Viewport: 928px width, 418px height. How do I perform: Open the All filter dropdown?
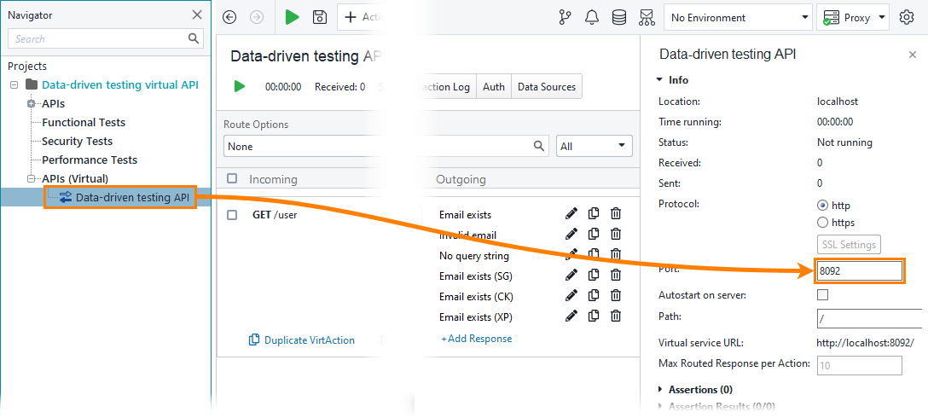point(594,147)
